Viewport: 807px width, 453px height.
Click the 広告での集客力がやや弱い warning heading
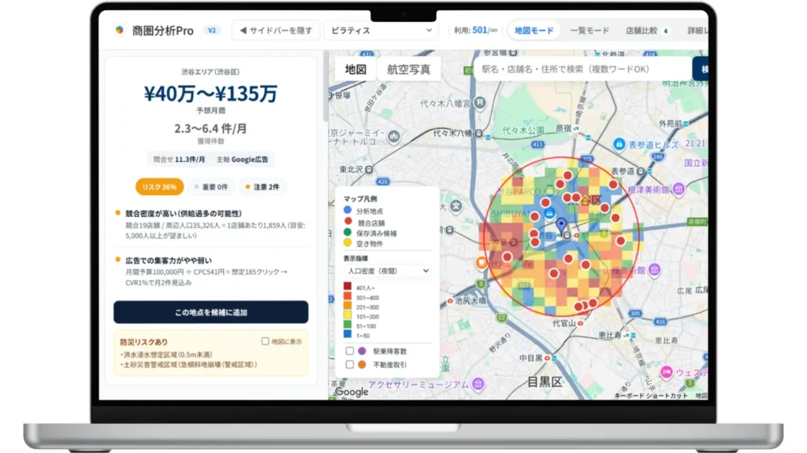[169, 260]
